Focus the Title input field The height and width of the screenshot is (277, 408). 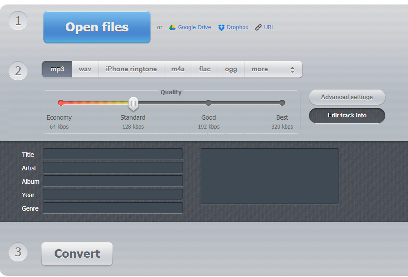113,154
